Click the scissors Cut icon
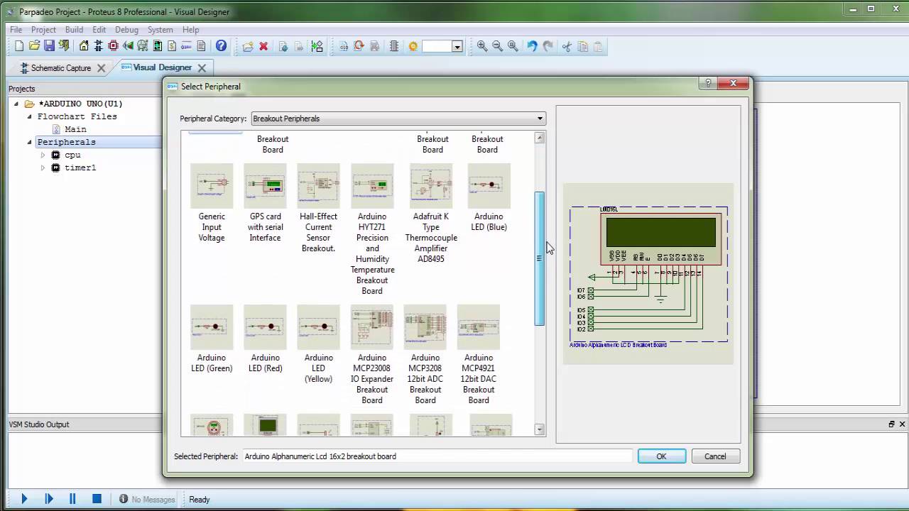 (x=567, y=46)
